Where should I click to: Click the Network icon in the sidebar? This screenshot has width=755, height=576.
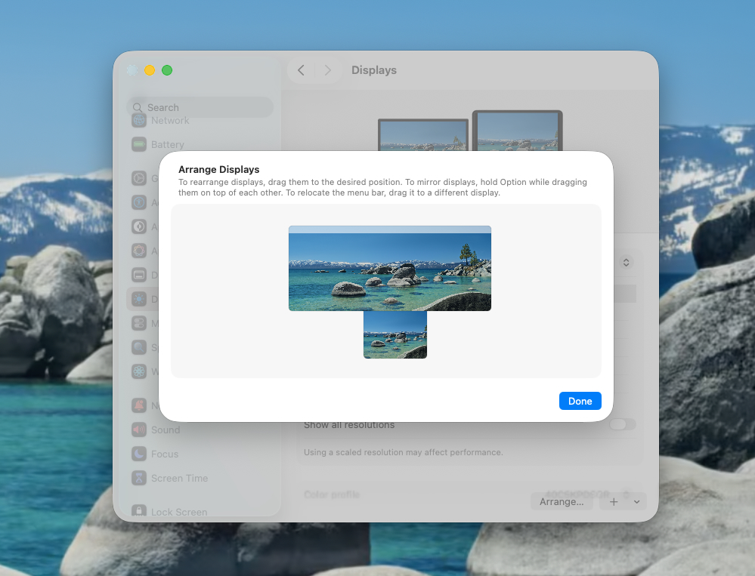[x=139, y=121]
